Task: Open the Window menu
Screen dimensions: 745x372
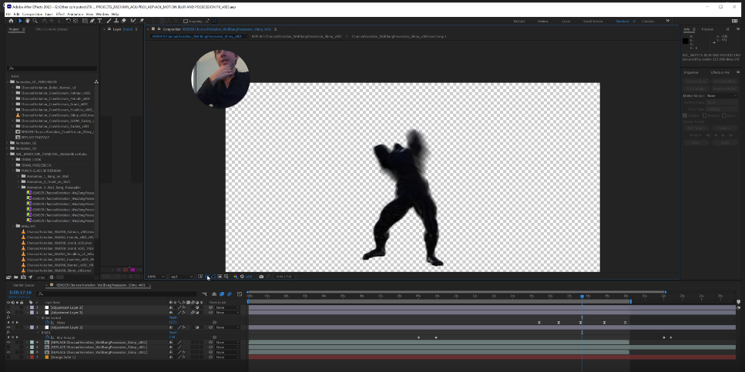Action: (102, 14)
